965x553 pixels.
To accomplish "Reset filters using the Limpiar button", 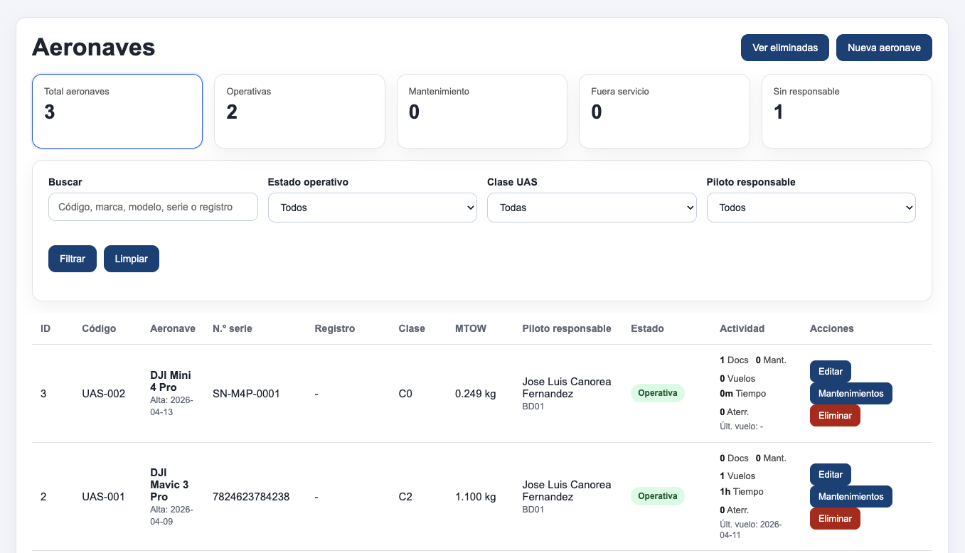I will click(x=132, y=259).
